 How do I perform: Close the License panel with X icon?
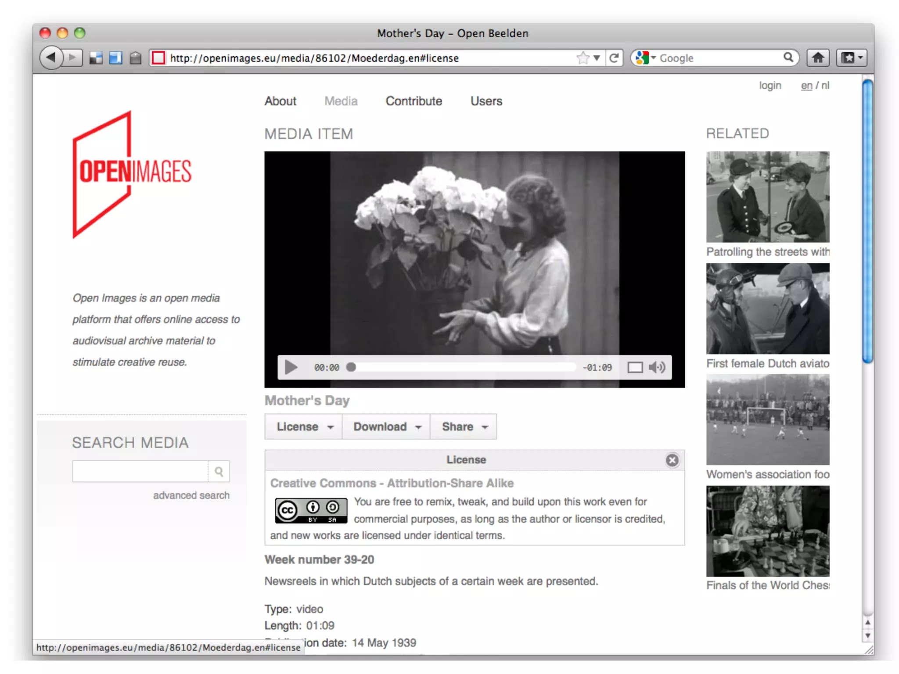tap(672, 460)
